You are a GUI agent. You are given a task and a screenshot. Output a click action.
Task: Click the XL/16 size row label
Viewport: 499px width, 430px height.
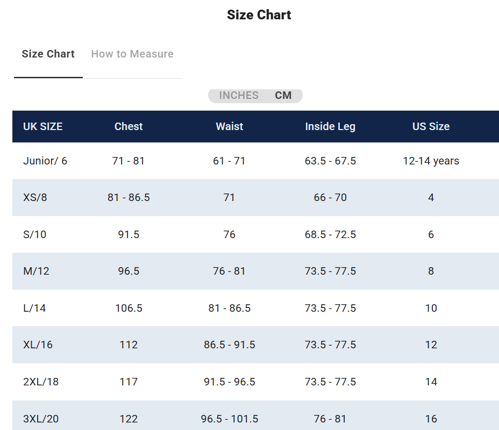38,345
